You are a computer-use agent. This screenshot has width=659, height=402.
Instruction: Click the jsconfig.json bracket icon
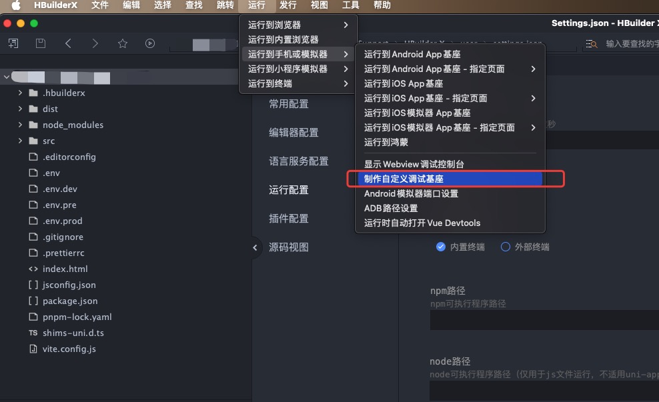tap(33, 285)
